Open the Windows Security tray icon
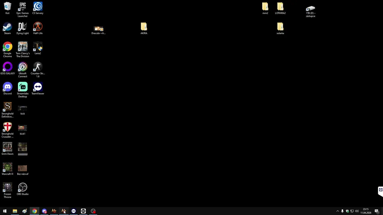The height and width of the screenshot is (215, 383). 347,211
